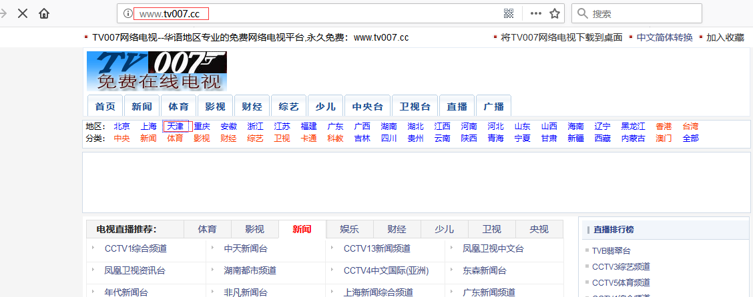Go to browser home page icon
753x297 pixels.
44,13
